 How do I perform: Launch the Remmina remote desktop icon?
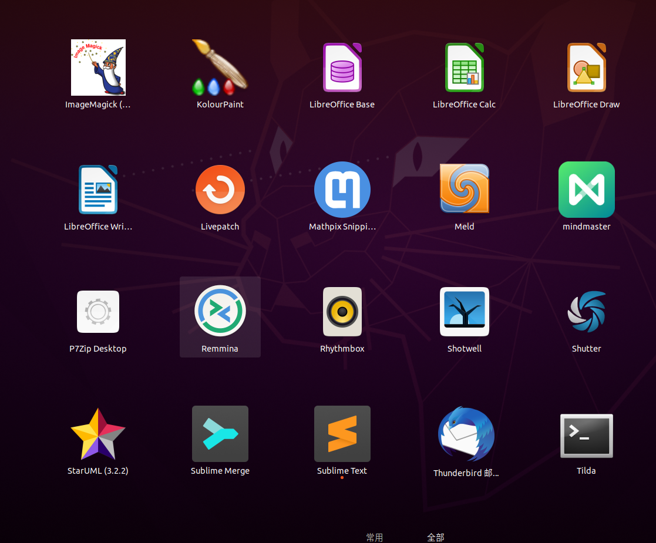tap(220, 311)
